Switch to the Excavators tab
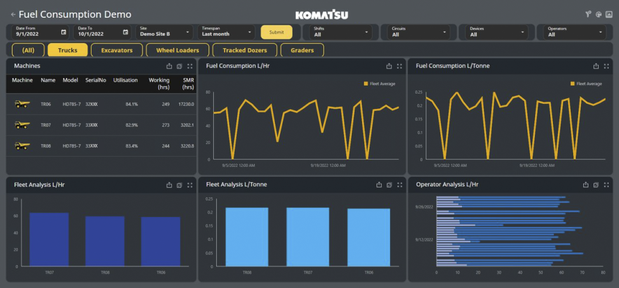The height and width of the screenshot is (288, 619). (116, 50)
